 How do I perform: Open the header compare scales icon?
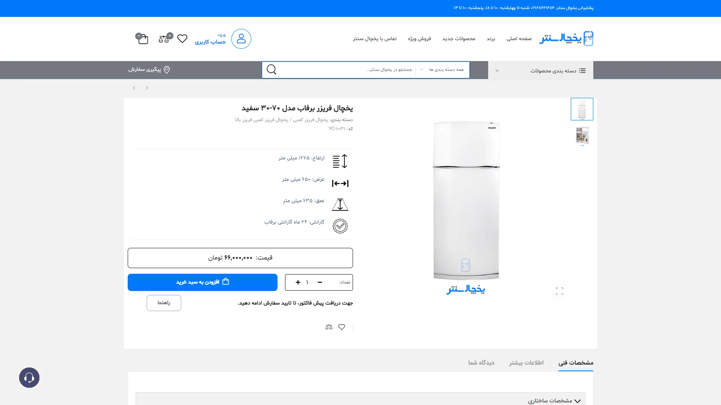click(164, 39)
